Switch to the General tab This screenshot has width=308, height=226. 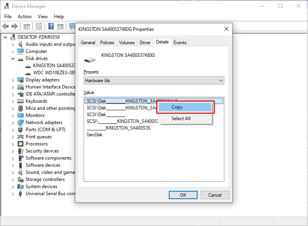coord(88,43)
